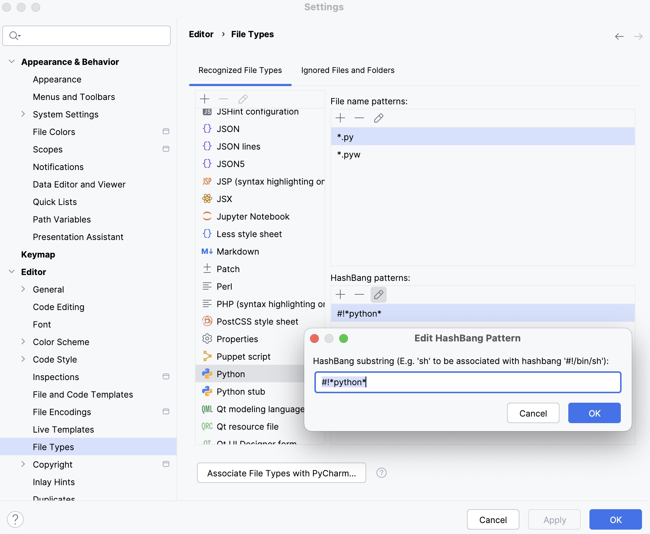Add a new recognized file type
The width and height of the screenshot is (650, 534).
(205, 99)
